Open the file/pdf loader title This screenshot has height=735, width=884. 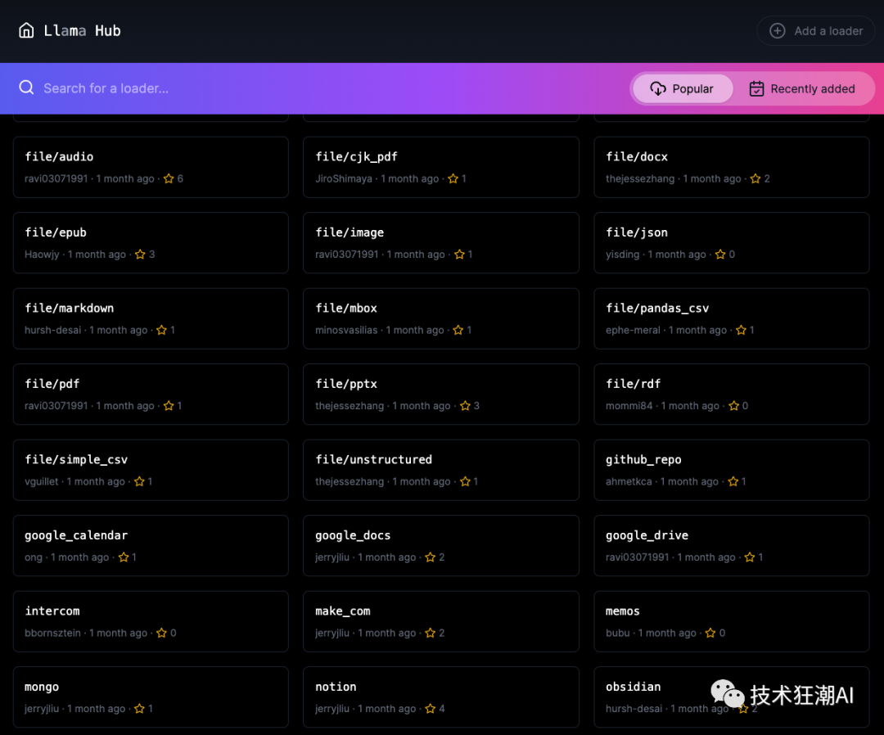[x=52, y=384]
